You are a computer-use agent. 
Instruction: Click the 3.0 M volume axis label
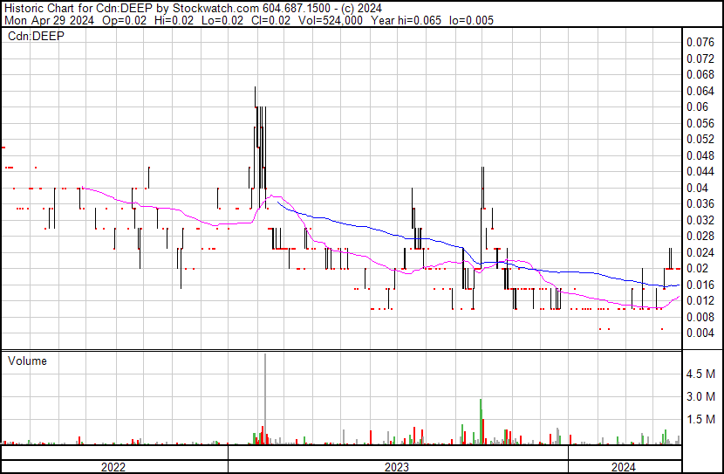click(x=700, y=396)
